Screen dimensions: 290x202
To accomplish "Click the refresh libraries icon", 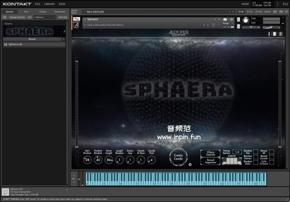I will (5, 17).
